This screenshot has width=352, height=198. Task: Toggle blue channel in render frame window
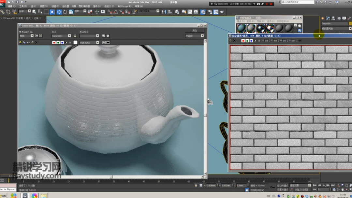[62, 42]
